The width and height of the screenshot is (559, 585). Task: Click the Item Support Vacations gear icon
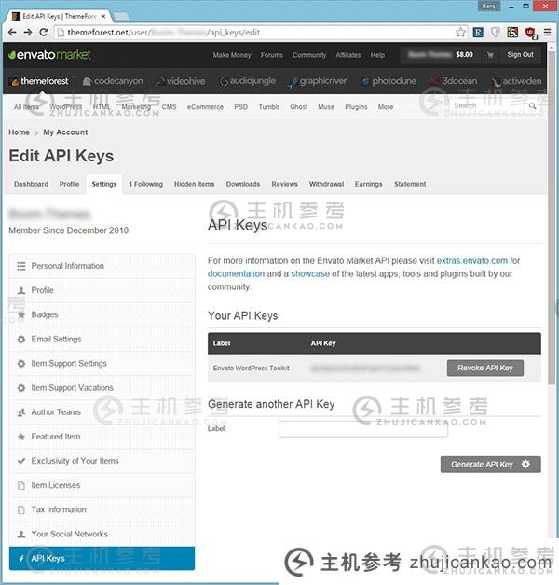21,388
